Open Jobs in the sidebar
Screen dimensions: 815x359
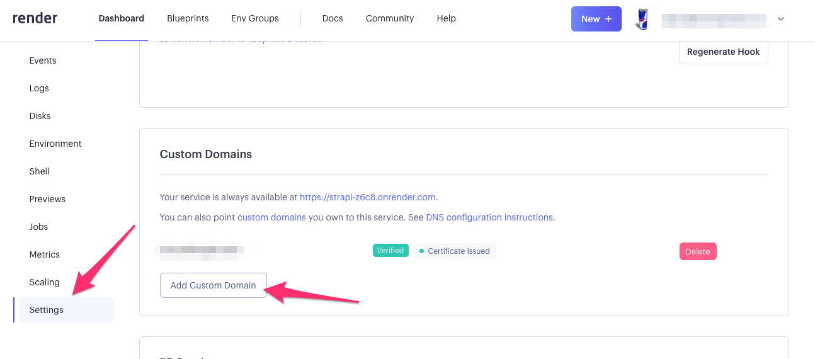click(x=38, y=227)
